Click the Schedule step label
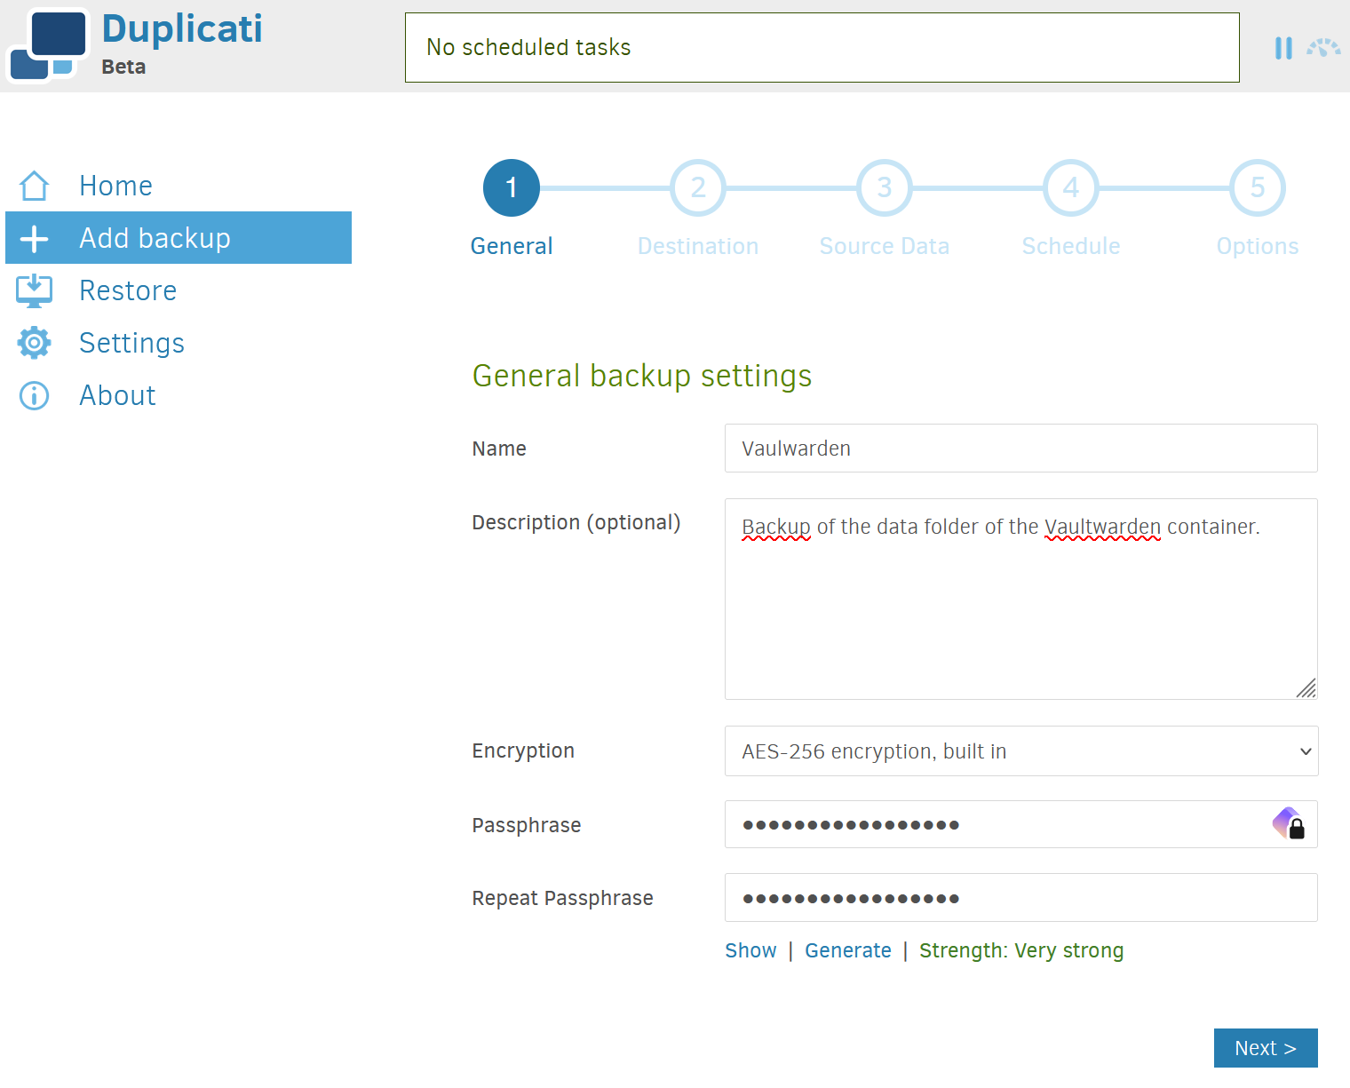This screenshot has height=1088, width=1350. pyautogui.click(x=1071, y=246)
